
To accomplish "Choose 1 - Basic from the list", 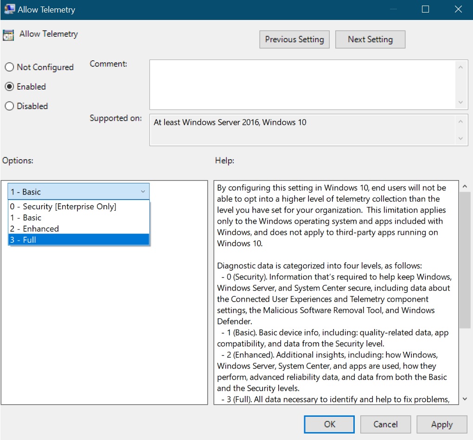I will [x=79, y=218].
